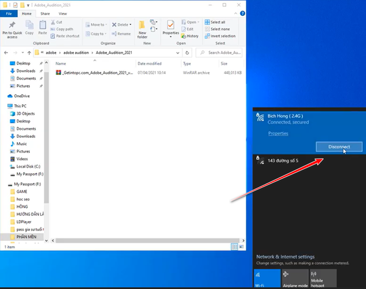Collapse the ribbon with chevron

[x=235, y=13]
